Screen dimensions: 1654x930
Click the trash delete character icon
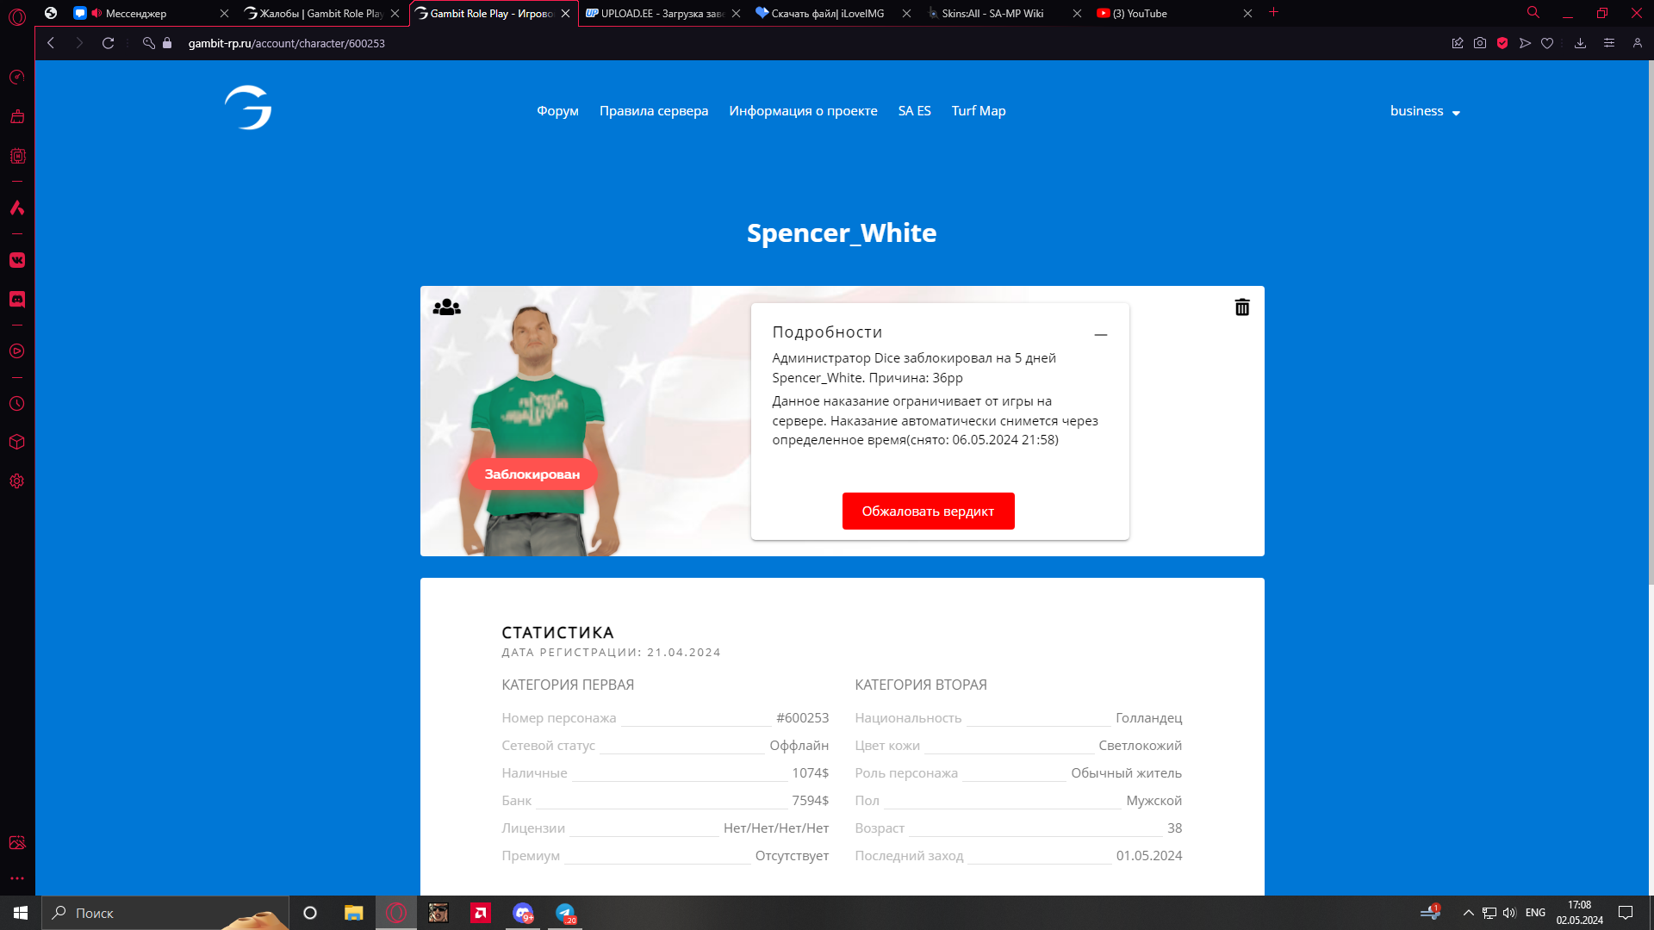tap(1241, 307)
